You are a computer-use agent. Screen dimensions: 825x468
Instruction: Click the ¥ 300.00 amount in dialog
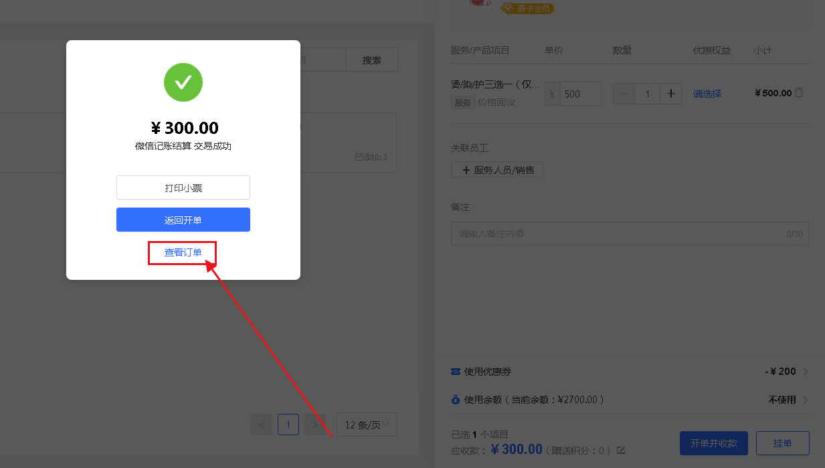click(x=185, y=128)
